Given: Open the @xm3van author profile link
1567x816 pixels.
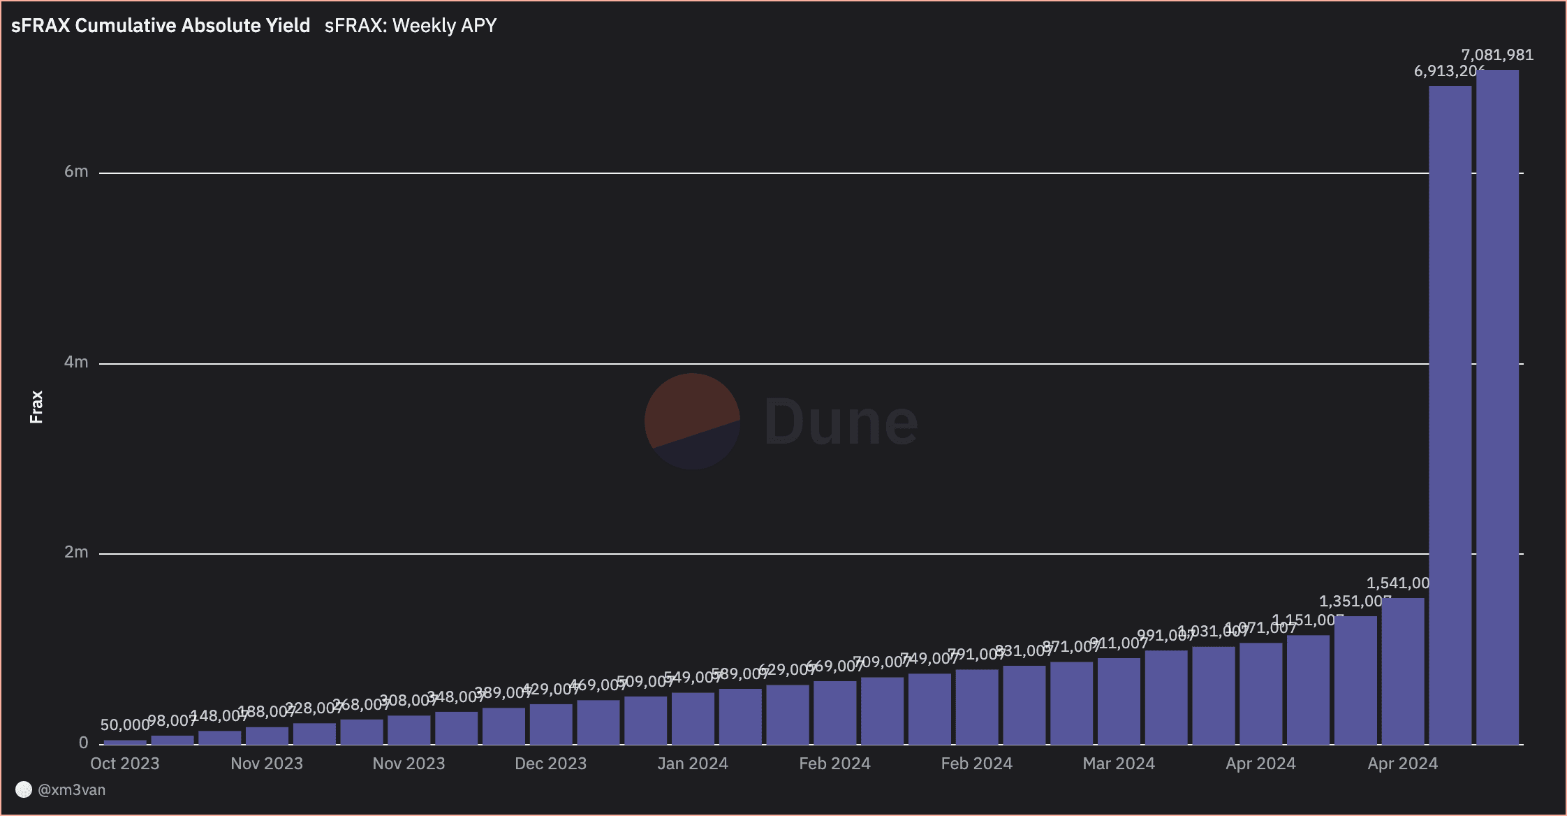Looking at the screenshot, I should [x=71, y=790].
